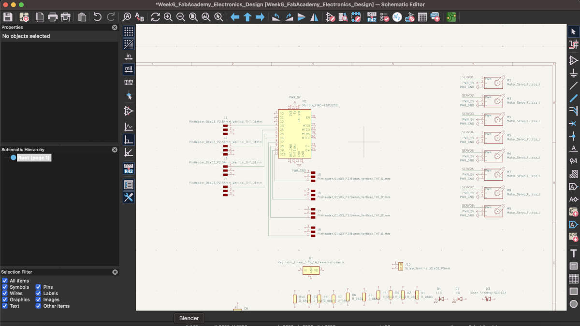Open the Footprint Editor
Screen dimensions: 580x326
tap(356, 17)
